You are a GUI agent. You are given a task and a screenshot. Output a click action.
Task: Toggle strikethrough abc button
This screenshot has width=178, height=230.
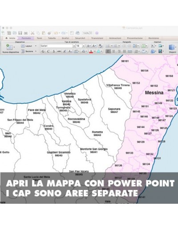(x=59, y=51)
